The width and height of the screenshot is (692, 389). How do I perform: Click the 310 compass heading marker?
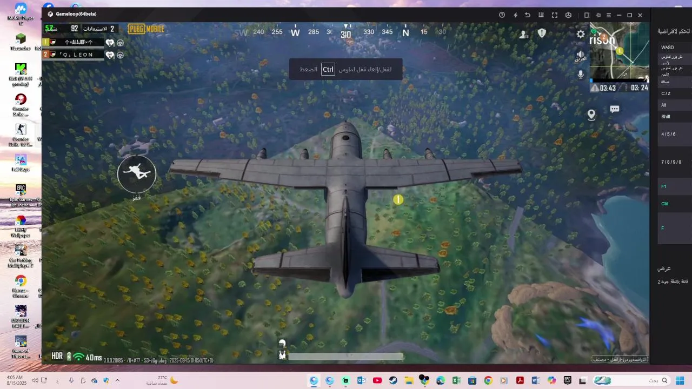click(x=345, y=34)
